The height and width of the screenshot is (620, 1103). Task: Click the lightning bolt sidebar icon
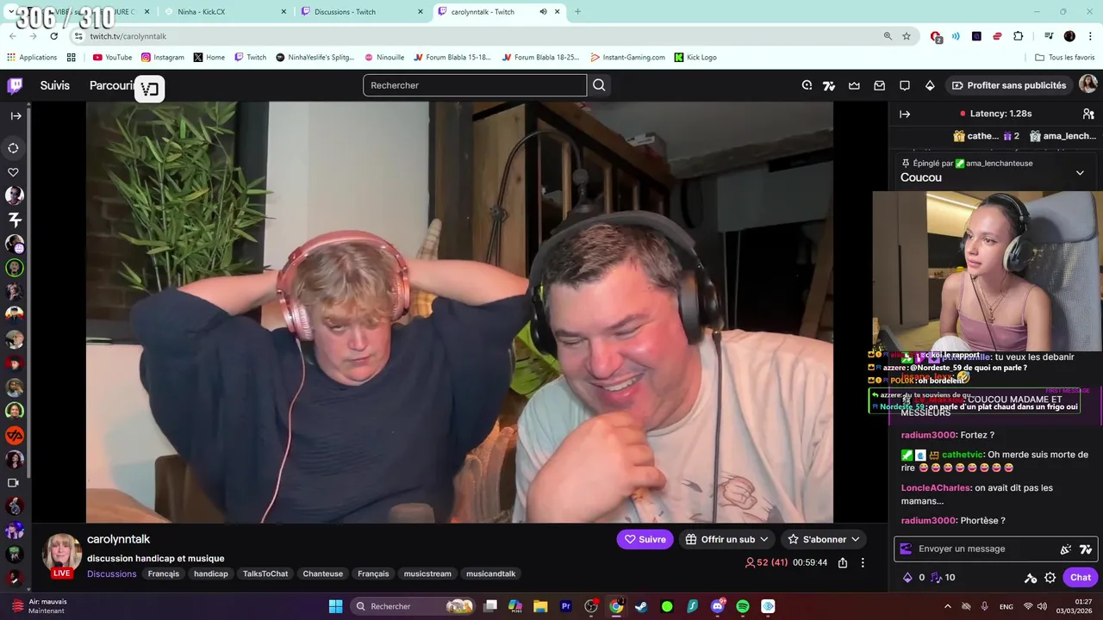tap(14, 220)
